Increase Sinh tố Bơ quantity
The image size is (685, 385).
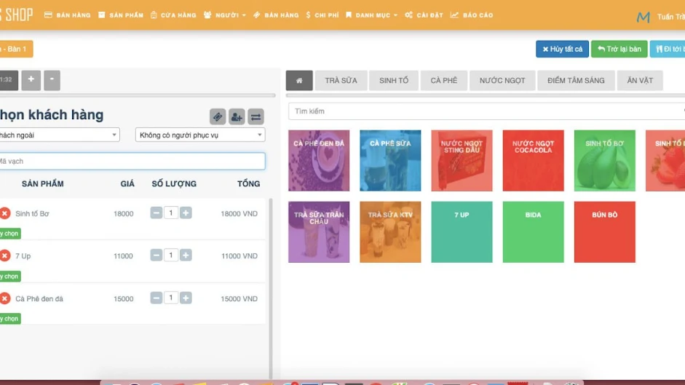pos(186,213)
